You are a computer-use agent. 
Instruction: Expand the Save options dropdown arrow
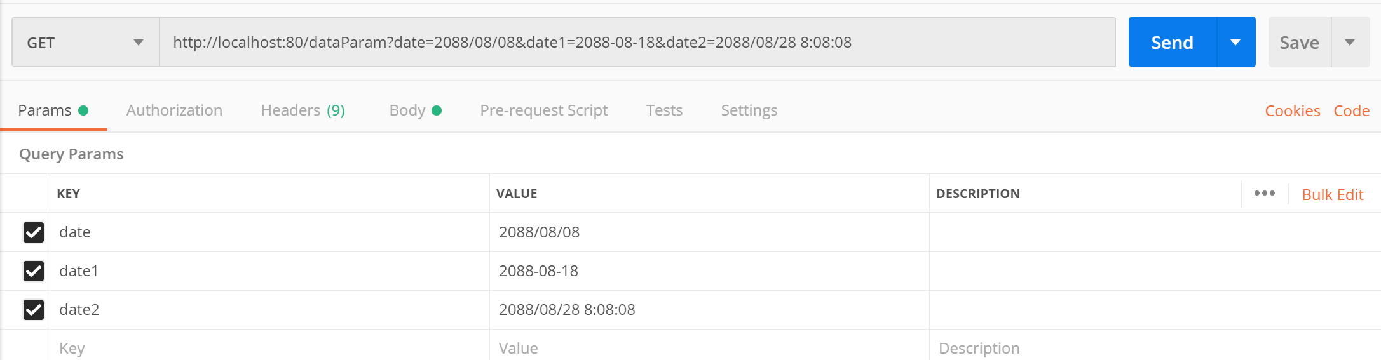click(1350, 43)
